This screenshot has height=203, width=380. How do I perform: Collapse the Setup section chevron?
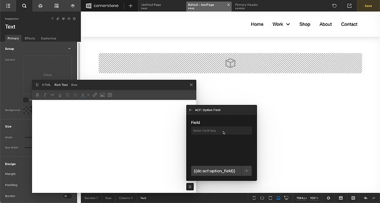point(69,49)
